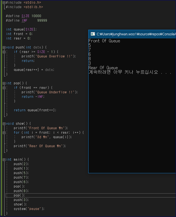The width and height of the screenshot is (176, 217).
Task: Click the push(8); call in main
Action: point(21,191)
